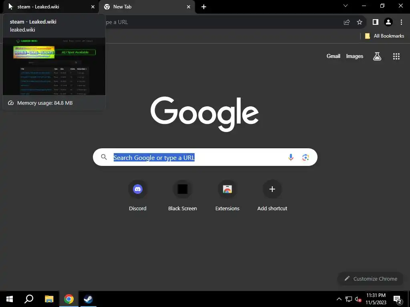Open network status tray icon
The height and width of the screenshot is (307, 410).
click(x=349, y=299)
